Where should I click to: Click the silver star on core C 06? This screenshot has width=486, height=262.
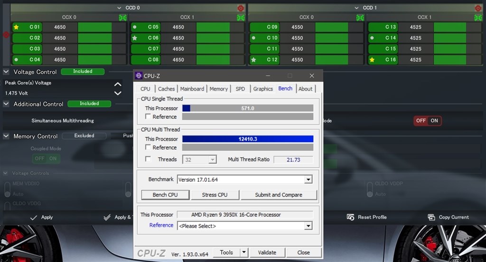coord(134,38)
